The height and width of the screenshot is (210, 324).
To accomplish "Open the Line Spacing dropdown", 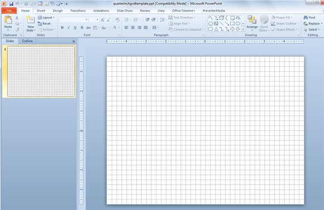I will click(163, 20).
